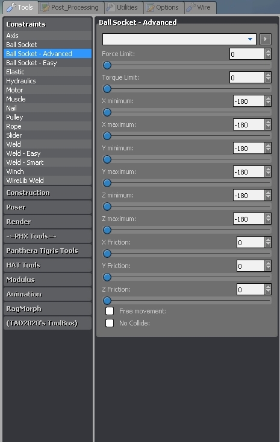Enable the Free movement checkbox
This screenshot has height=442, width=280.
(110, 311)
